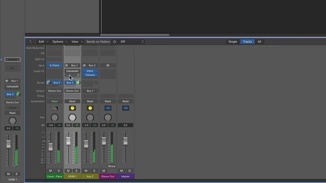Switch mixer to Tracks view
The width and height of the screenshot is (326, 183).
coord(248,42)
